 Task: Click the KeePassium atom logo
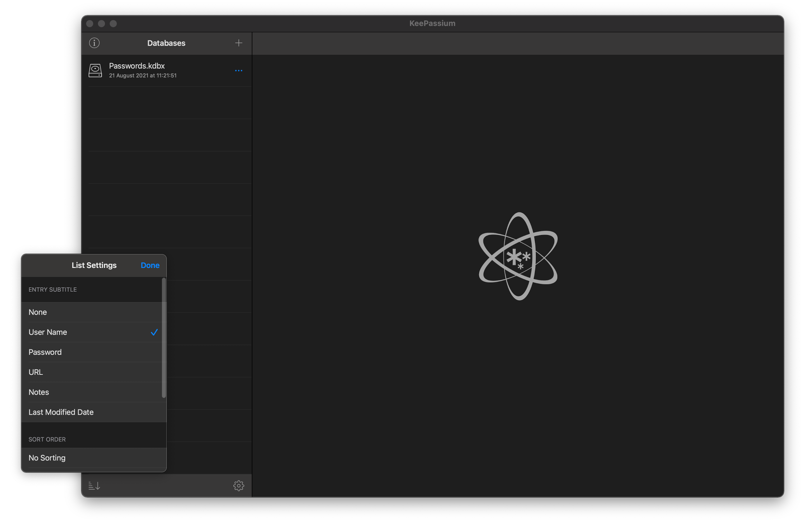pos(518,256)
